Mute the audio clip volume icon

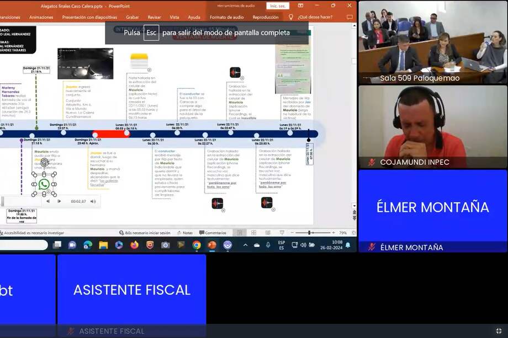(93, 201)
